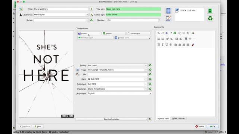Click the arrow to generate author sort
239x134 pixels.
pyautogui.click(x=91, y=15)
